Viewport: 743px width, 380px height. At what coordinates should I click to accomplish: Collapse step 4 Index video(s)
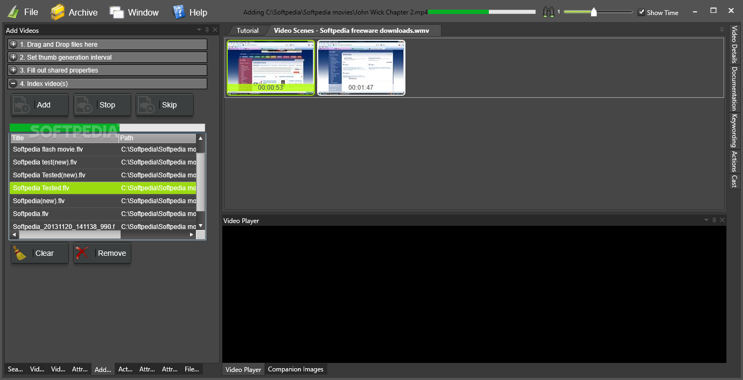coord(107,83)
